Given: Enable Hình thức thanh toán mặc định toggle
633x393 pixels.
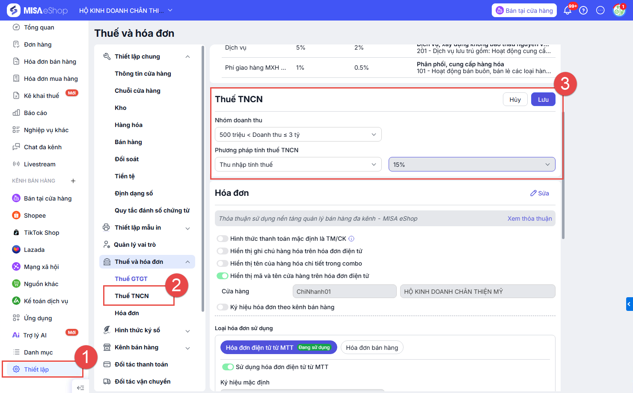Looking at the screenshot, I should 223,239.
